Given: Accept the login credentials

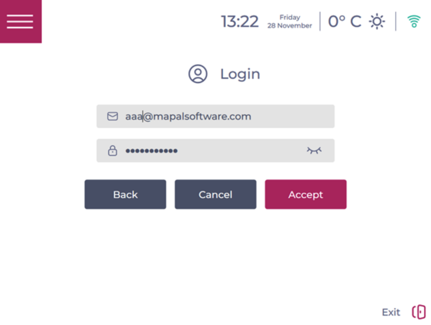Looking at the screenshot, I should (306, 194).
